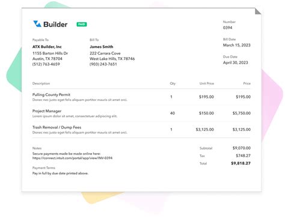285x218 pixels.
Task: Select the bill date March 15, 2023
Action: 237,45
